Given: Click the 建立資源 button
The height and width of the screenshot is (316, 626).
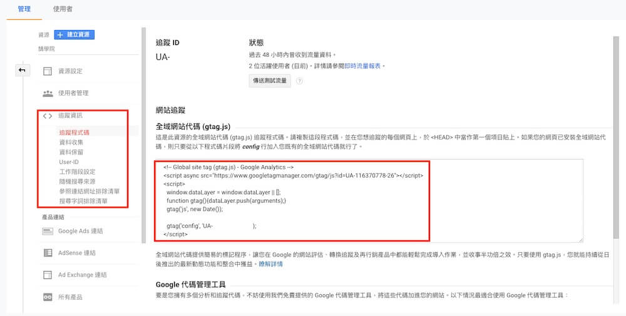Looking at the screenshot, I should 74,34.
